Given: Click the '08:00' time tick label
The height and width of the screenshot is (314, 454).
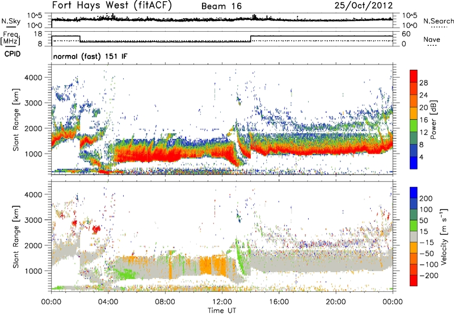Looking at the screenshot, I should tap(165, 302).
